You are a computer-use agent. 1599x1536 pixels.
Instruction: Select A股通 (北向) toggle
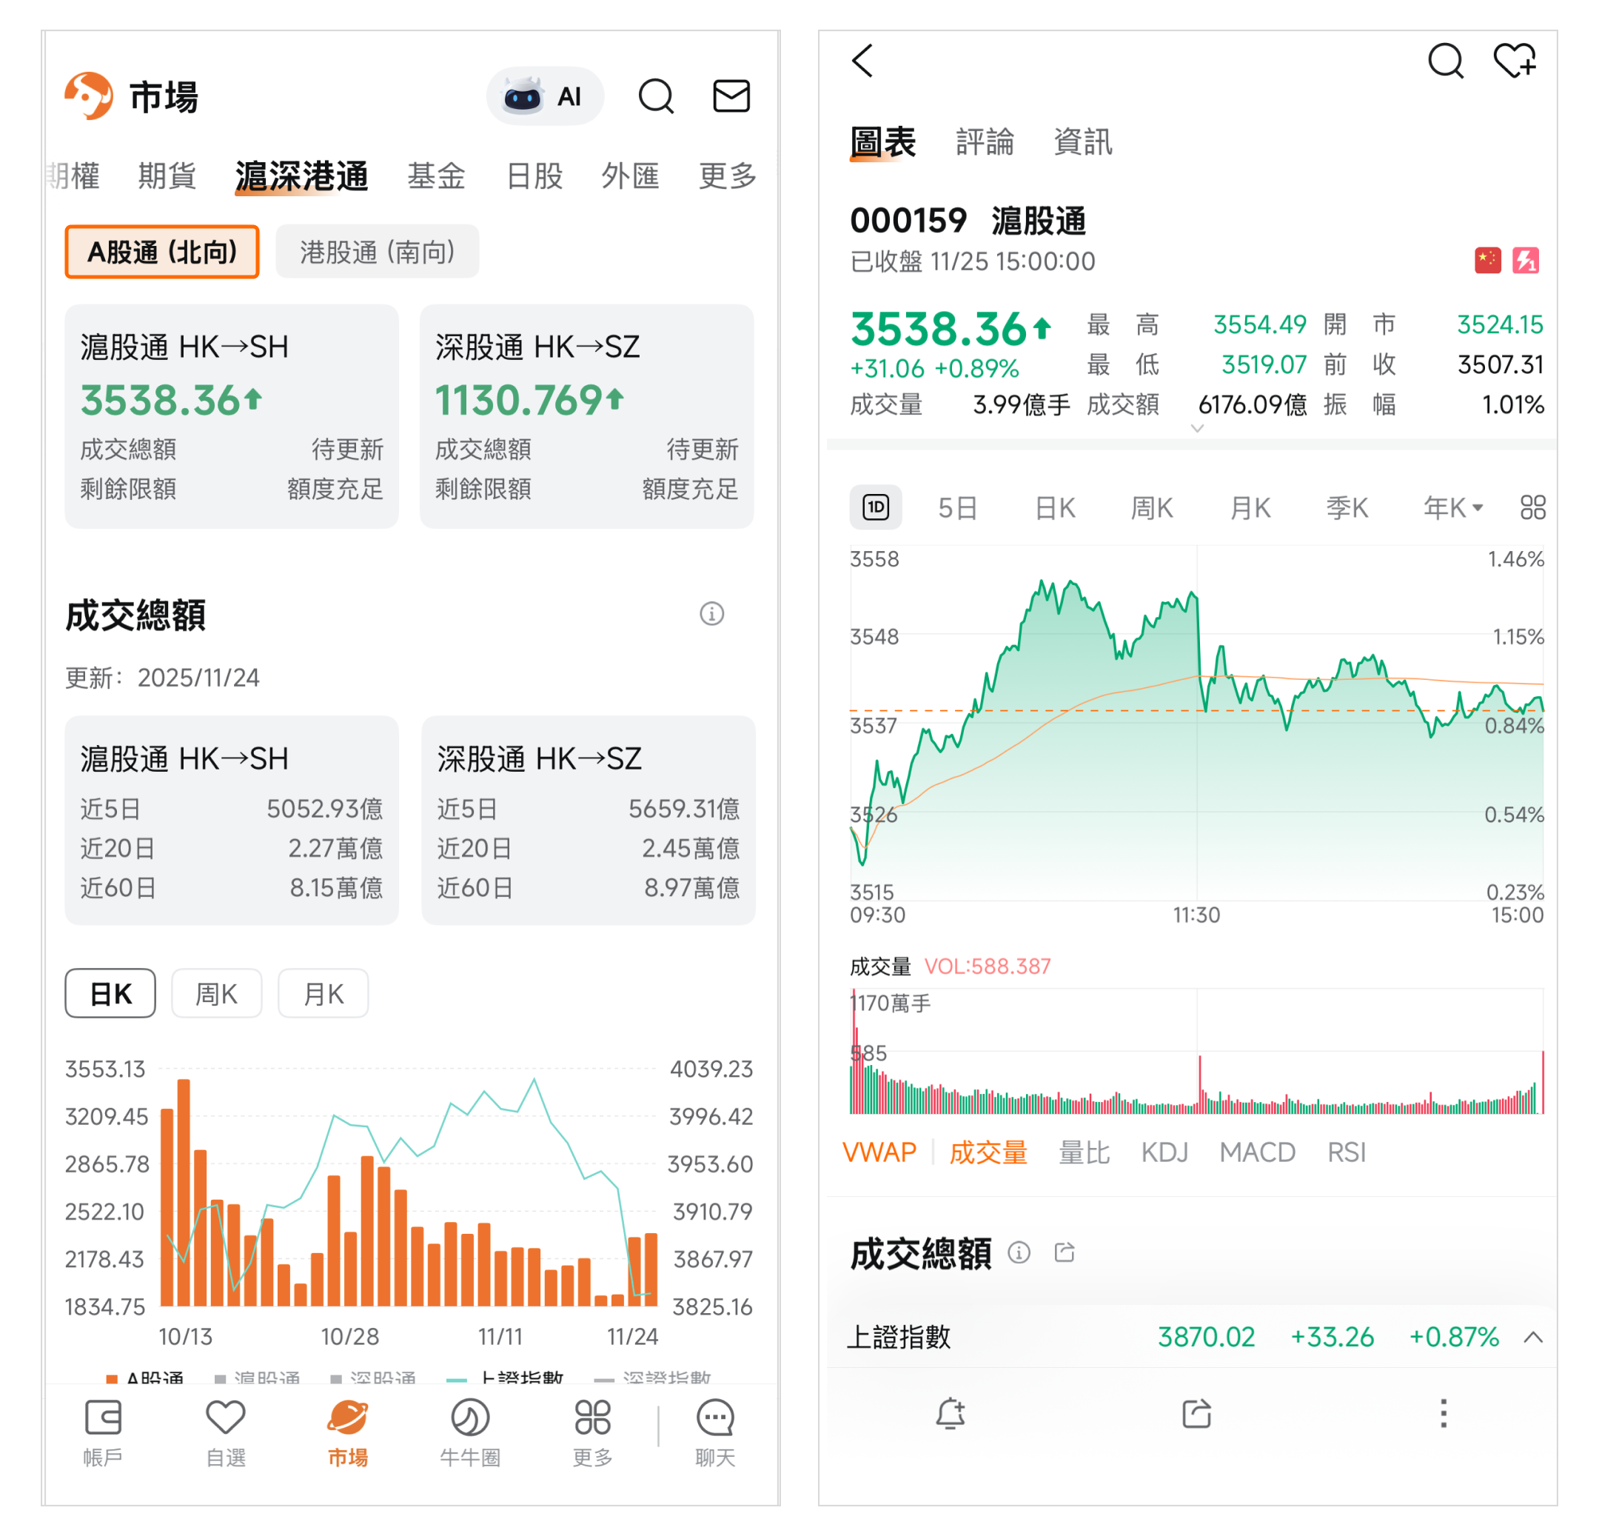(x=161, y=253)
